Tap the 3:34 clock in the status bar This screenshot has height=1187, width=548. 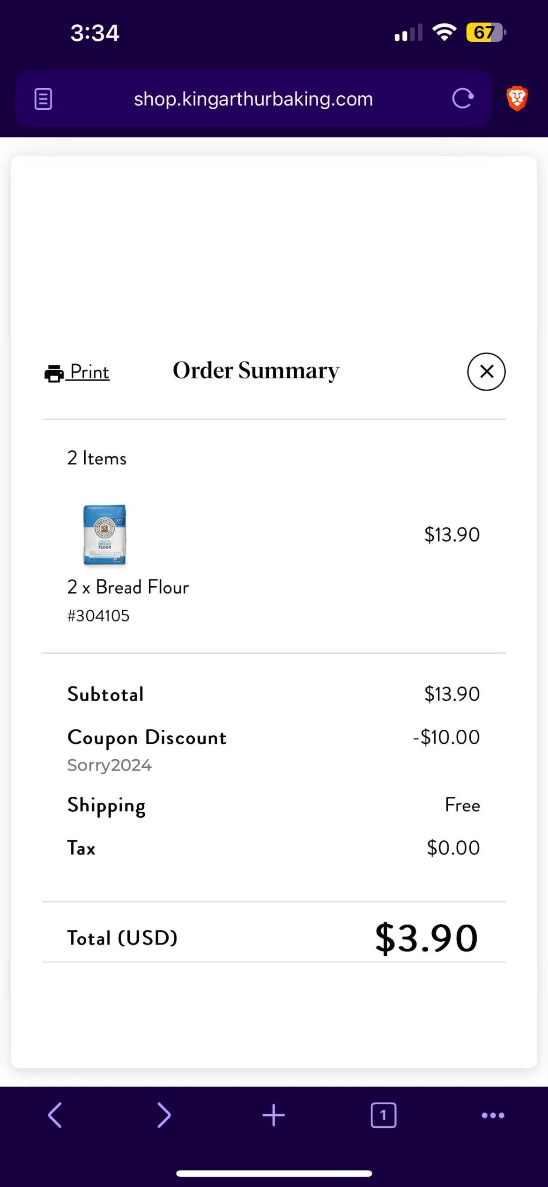(94, 32)
